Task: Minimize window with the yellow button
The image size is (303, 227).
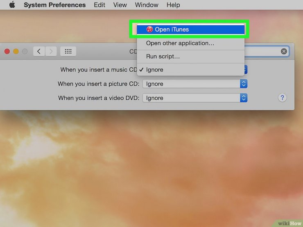Action: pyautogui.click(x=16, y=52)
